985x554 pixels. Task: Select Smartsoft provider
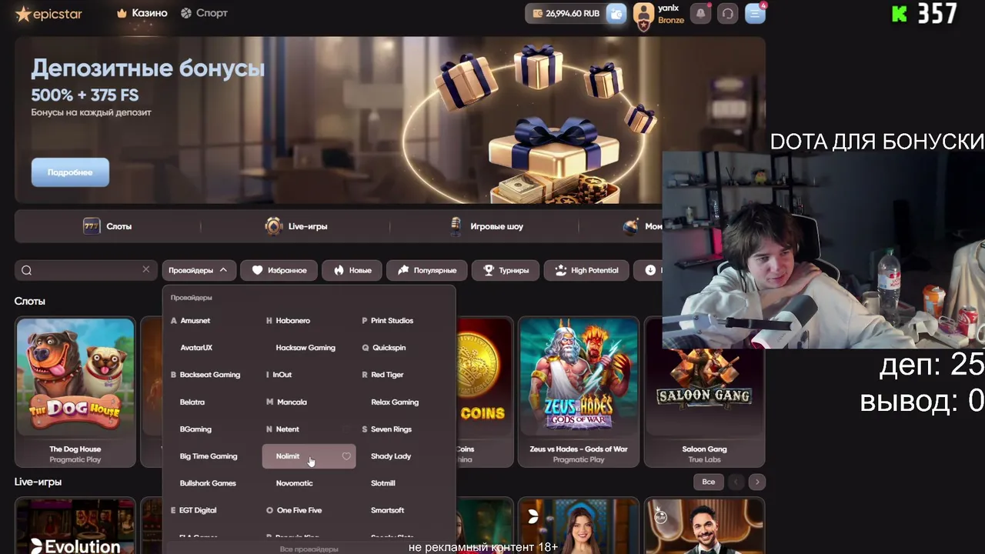(x=388, y=510)
